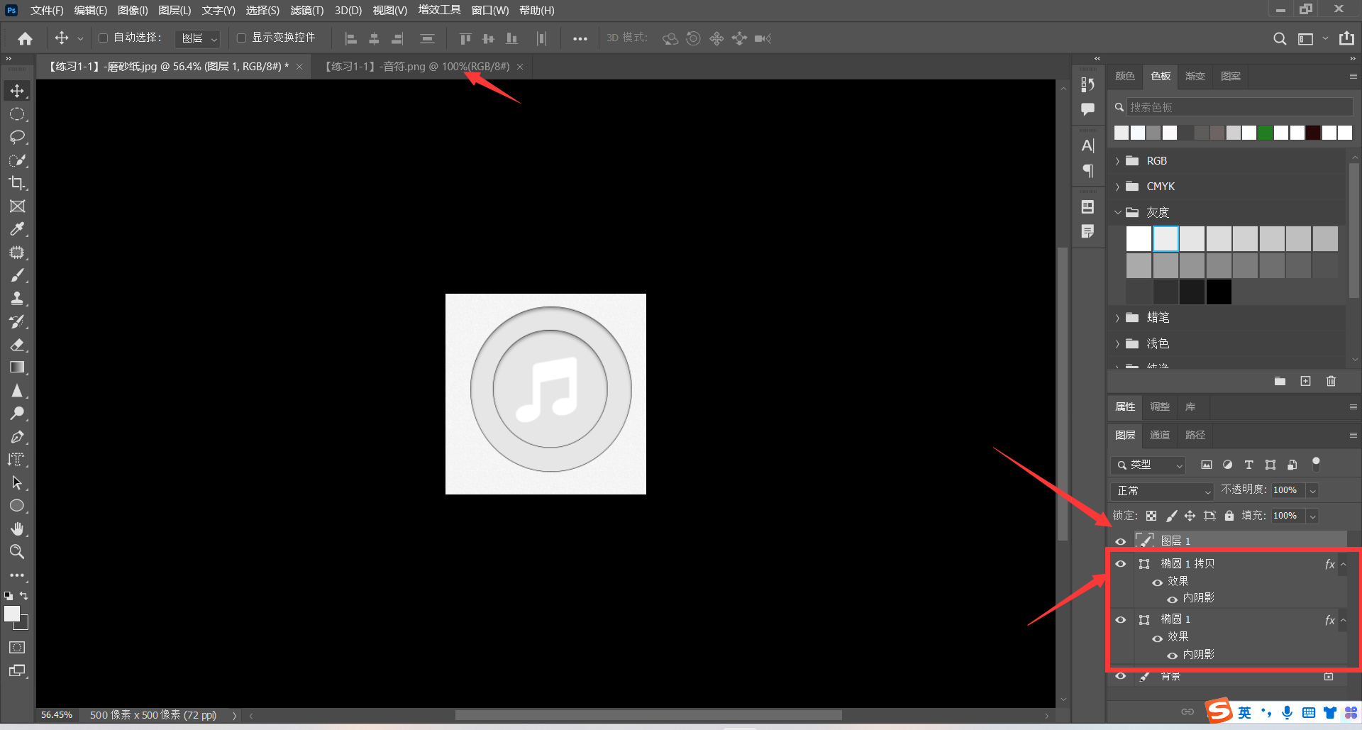Click the 56.45% zoom level field
Screen dimensions: 1362x730
(x=57, y=715)
